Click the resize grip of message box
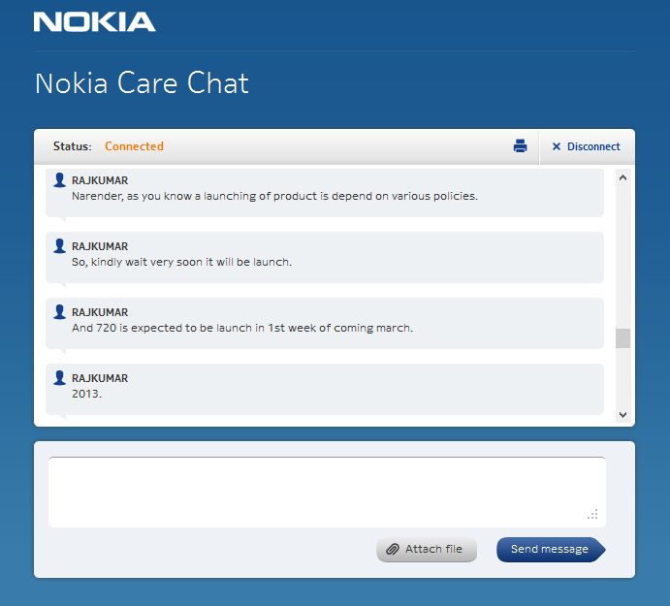 [593, 515]
